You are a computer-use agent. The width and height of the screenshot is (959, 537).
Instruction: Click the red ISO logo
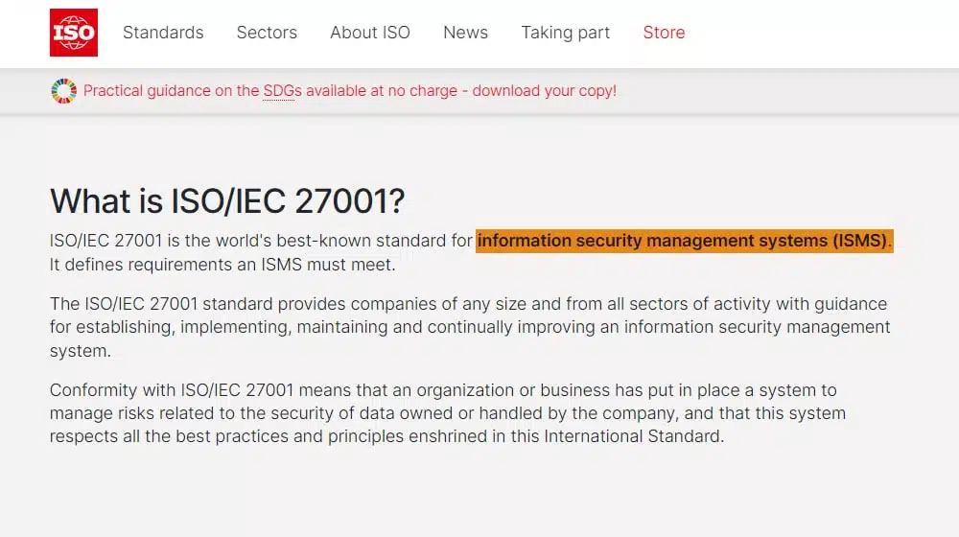[74, 33]
